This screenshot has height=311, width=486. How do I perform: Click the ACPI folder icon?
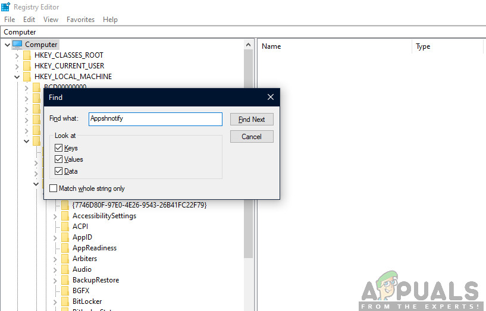click(x=65, y=227)
